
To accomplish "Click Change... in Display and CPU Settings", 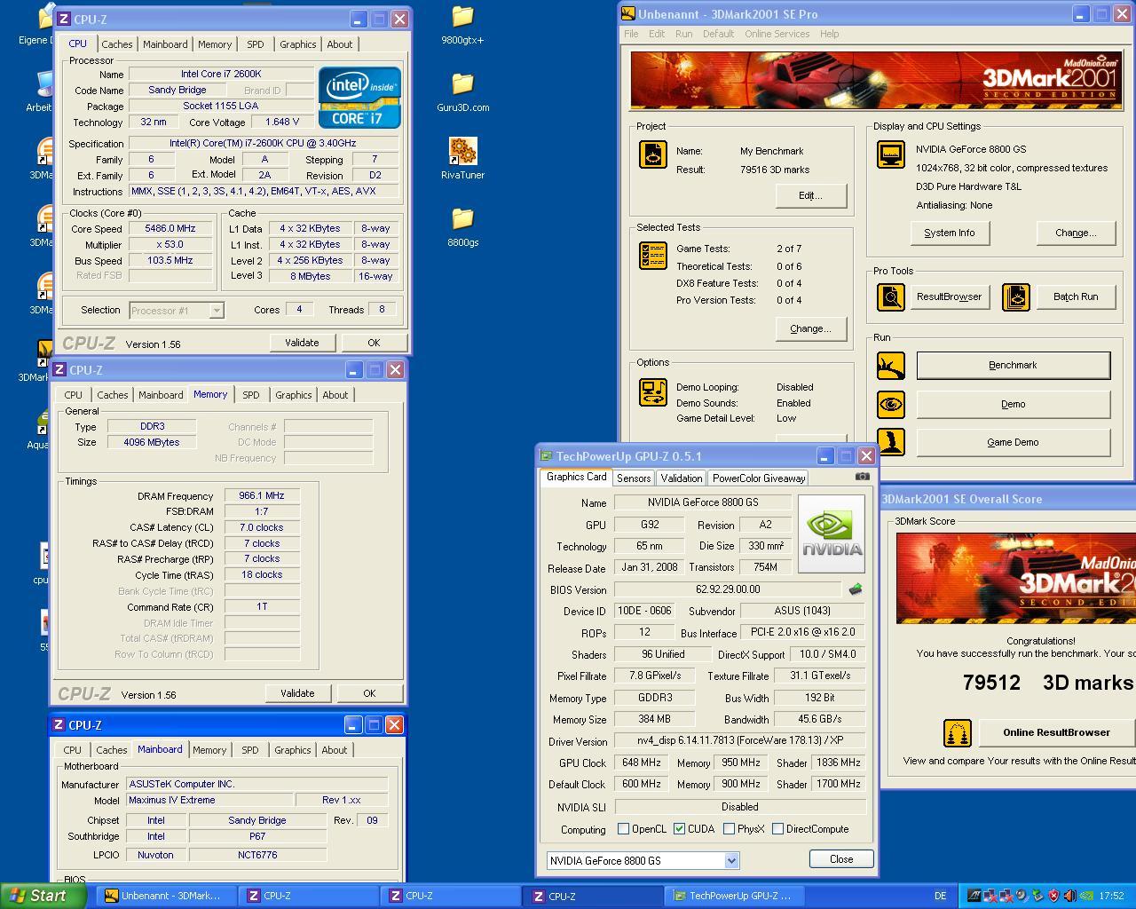I will coord(1076,233).
